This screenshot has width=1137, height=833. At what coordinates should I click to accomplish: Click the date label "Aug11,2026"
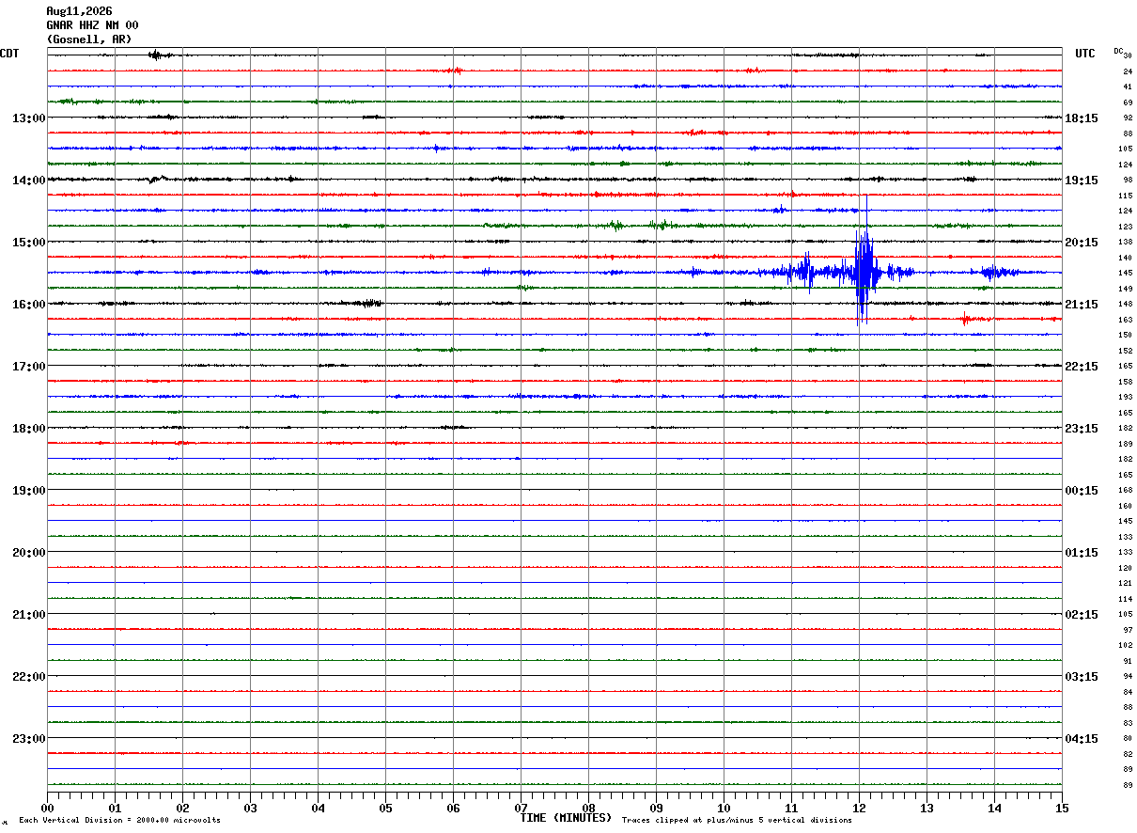[x=79, y=11]
